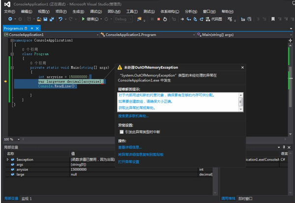
Task: Open the 工具(T) menu
Action: 132,11
